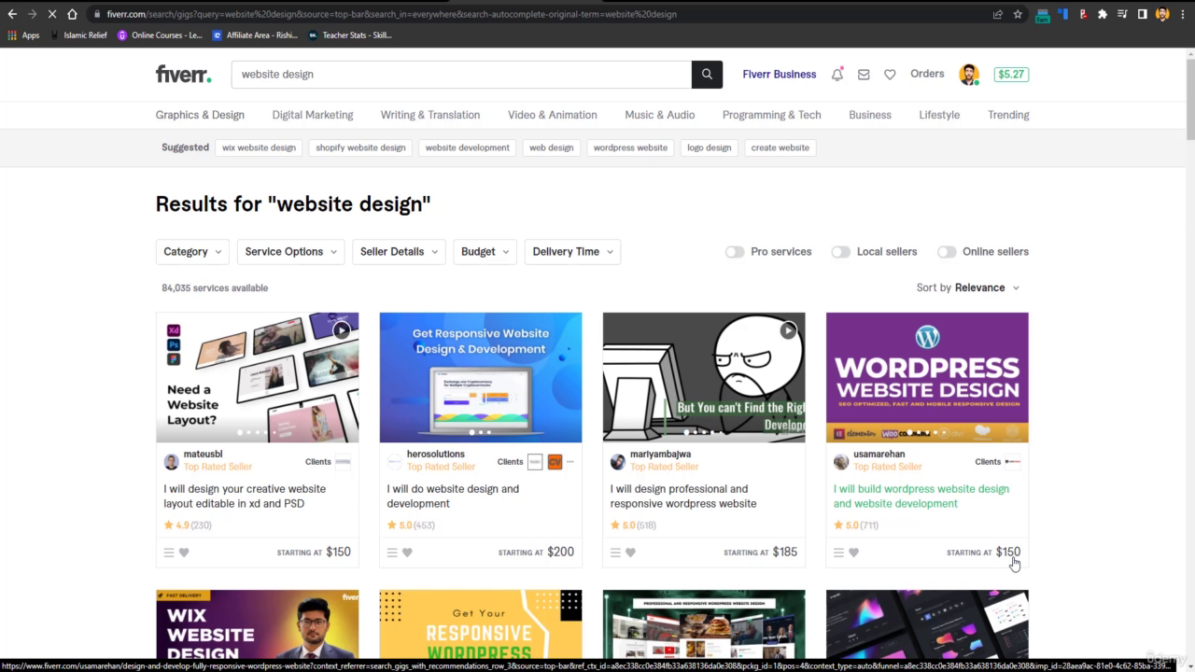The width and height of the screenshot is (1195, 672).
Task: Open the list icon on usamarehan's gig
Action: pos(838,553)
